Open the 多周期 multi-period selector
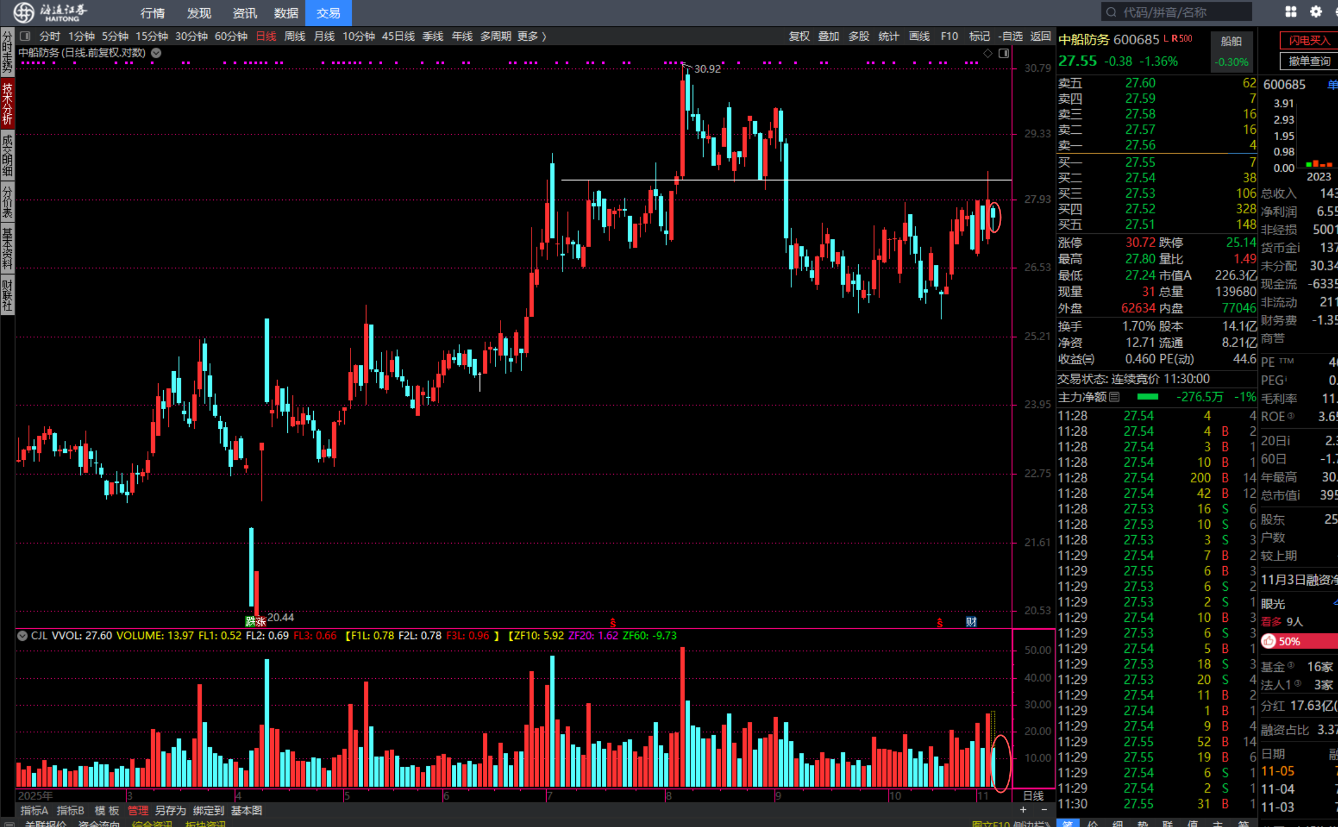 pos(495,36)
